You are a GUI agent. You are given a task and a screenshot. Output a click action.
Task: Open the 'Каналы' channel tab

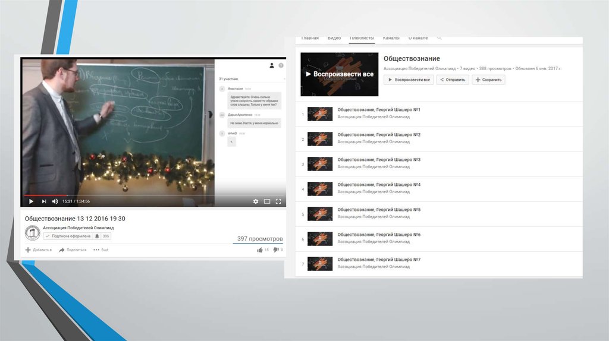click(391, 39)
